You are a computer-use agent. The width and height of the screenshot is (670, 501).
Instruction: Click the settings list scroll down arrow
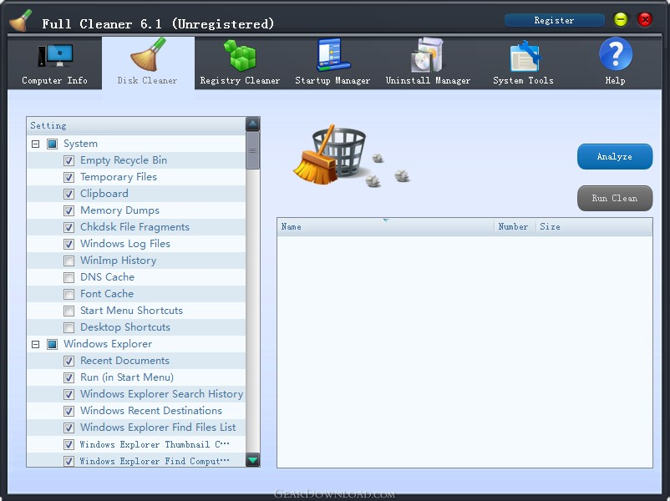(x=253, y=460)
